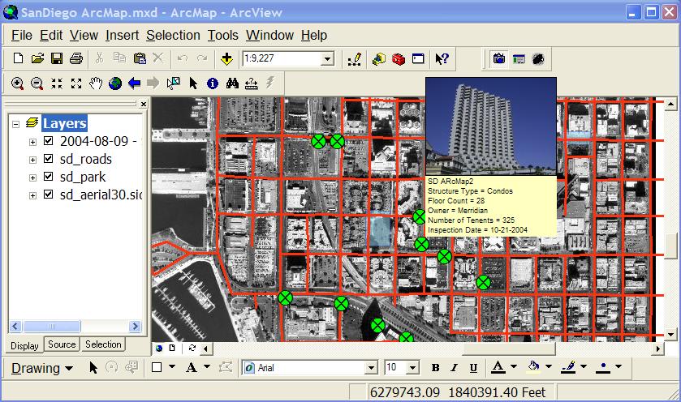Click the font color swatch button
681x402 pixels.
(x=497, y=368)
